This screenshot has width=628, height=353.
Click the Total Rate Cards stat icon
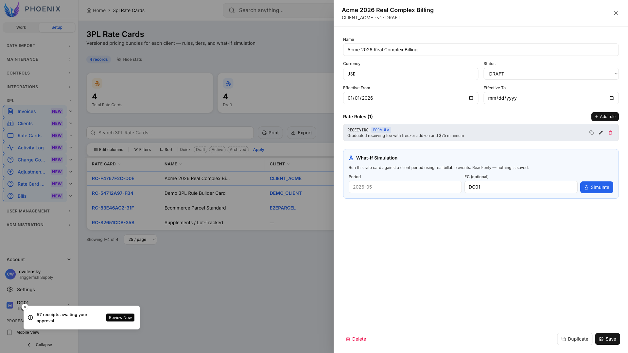pos(97,83)
